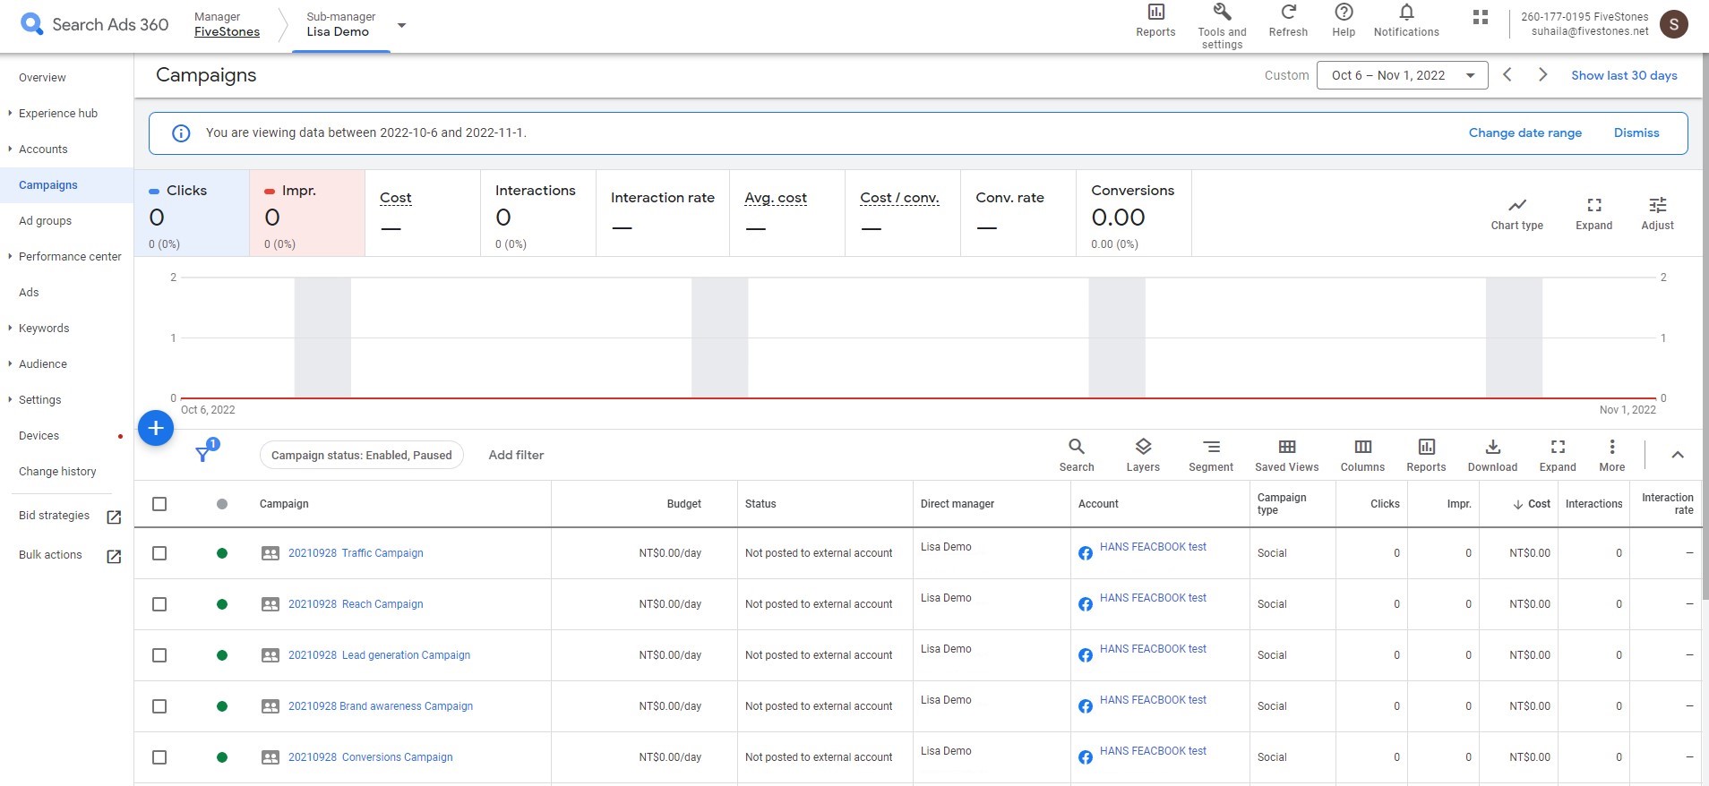
Task: Toggle status dot of Conversions Campaign
Action: tap(222, 757)
